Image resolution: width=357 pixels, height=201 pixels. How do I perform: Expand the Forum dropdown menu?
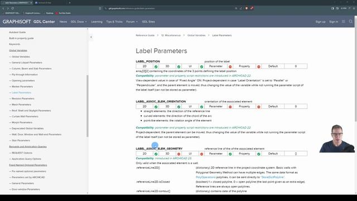pos(132,22)
